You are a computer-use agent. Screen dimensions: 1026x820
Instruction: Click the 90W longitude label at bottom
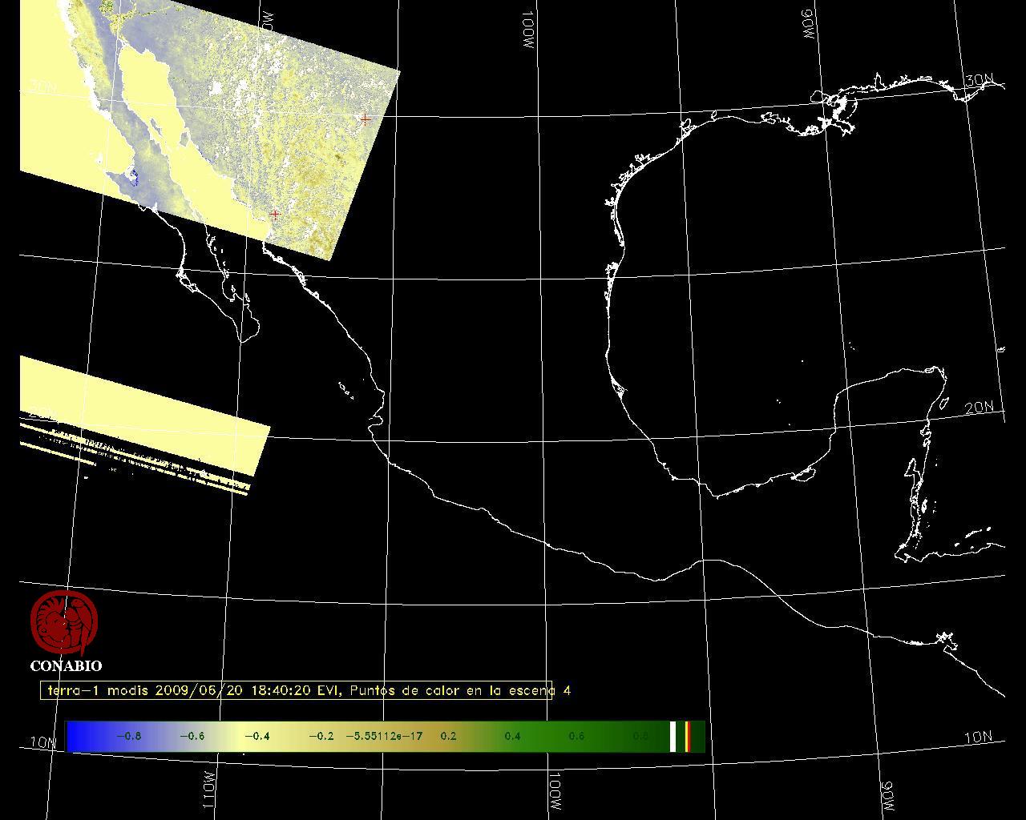pyautogui.click(x=887, y=796)
